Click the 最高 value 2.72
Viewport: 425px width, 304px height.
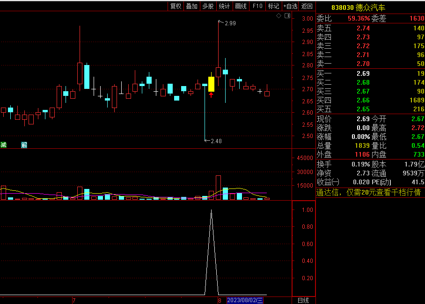(x=418, y=128)
